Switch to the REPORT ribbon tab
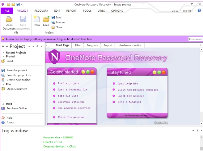The width and height of the screenshot is (203, 151). pyautogui.click(x=71, y=11)
